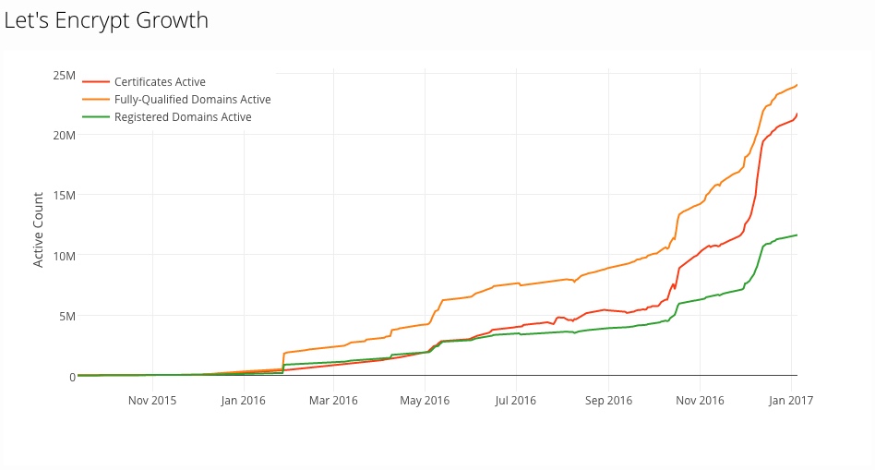
Task: Toggle Registered Domains Active legend entry
Action: pyautogui.click(x=167, y=117)
